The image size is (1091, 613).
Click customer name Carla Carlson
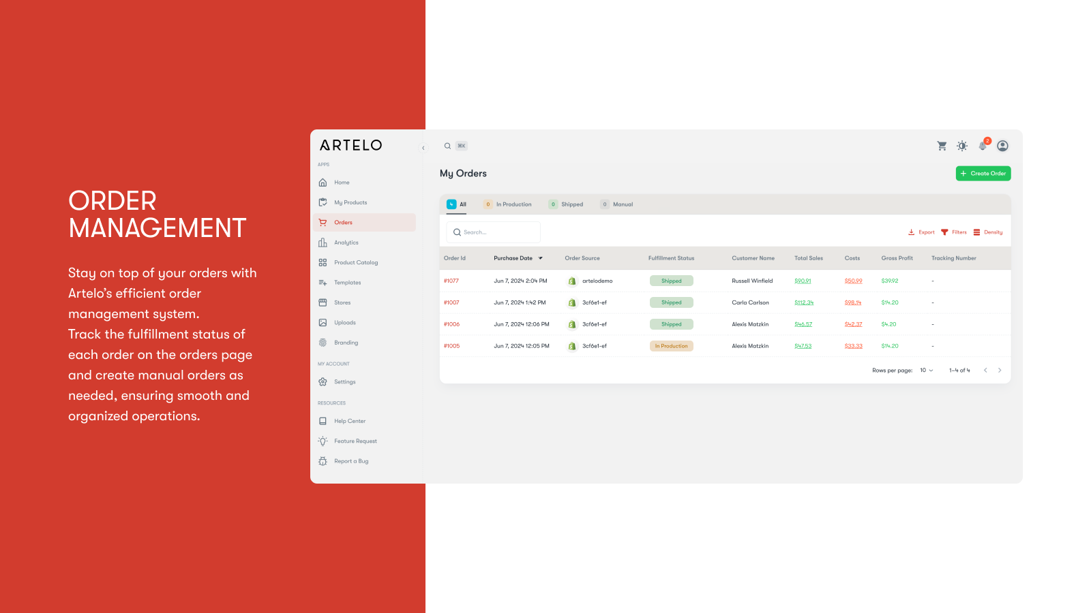[750, 302]
